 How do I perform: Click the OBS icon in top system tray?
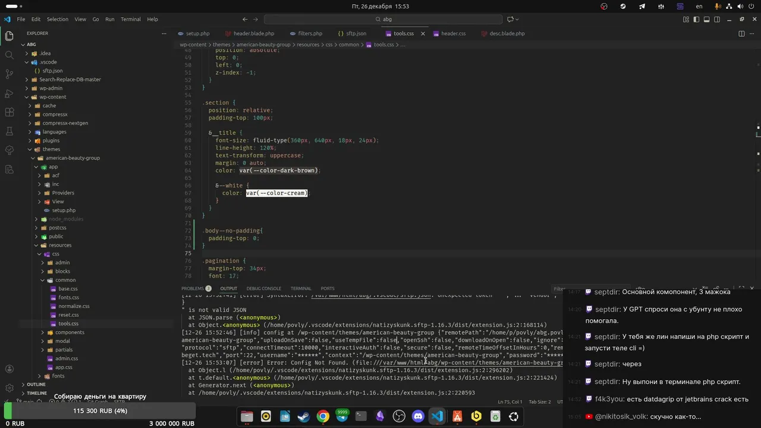pos(604,6)
